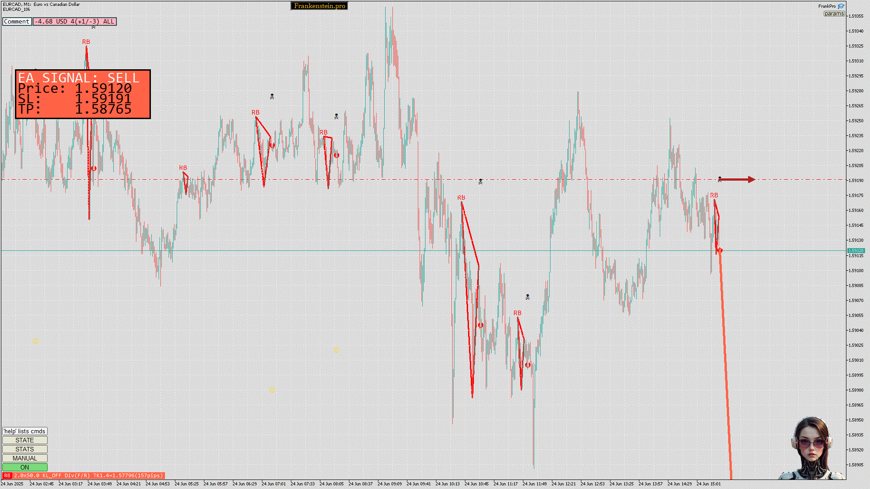
Task: Toggle the green ON button
Action: pyautogui.click(x=24, y=467)
